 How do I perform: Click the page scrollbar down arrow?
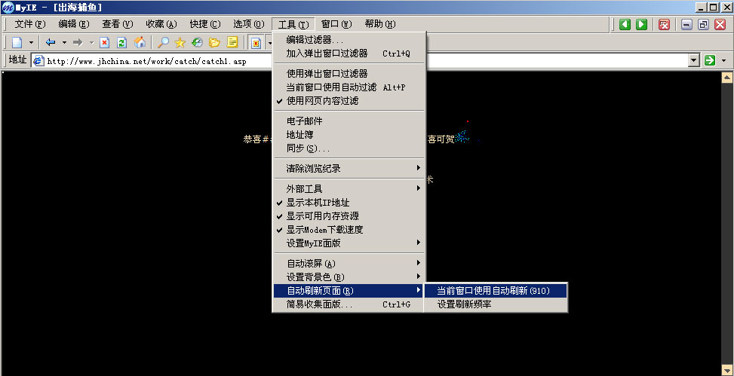pyautogui.click(x=727, y=370)
